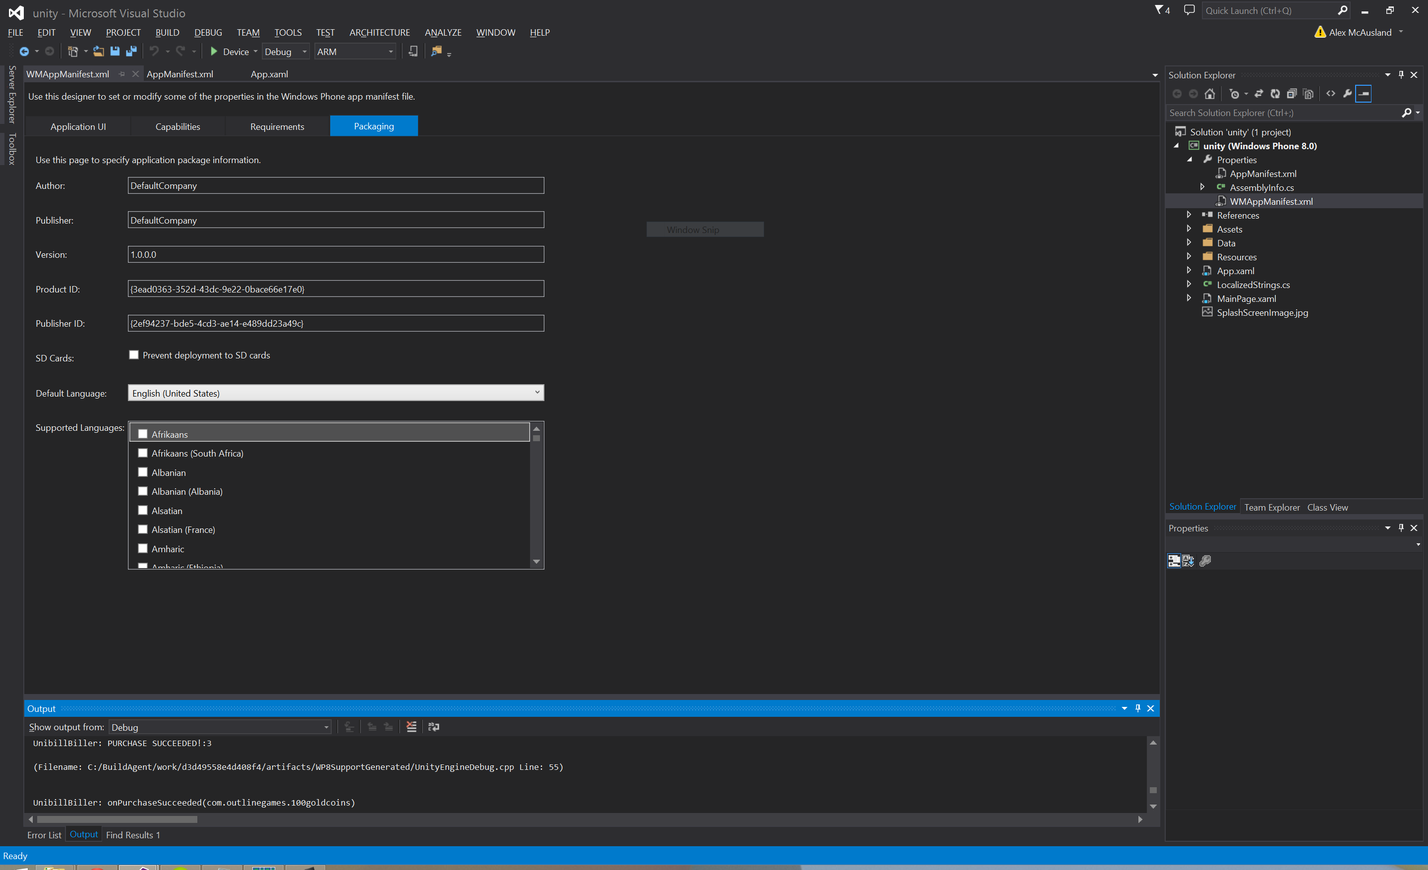Viewport: 1428px width, 870px height.
Task: Click the Output horizontal scrollbar thumb
Action: click(117, 819)
